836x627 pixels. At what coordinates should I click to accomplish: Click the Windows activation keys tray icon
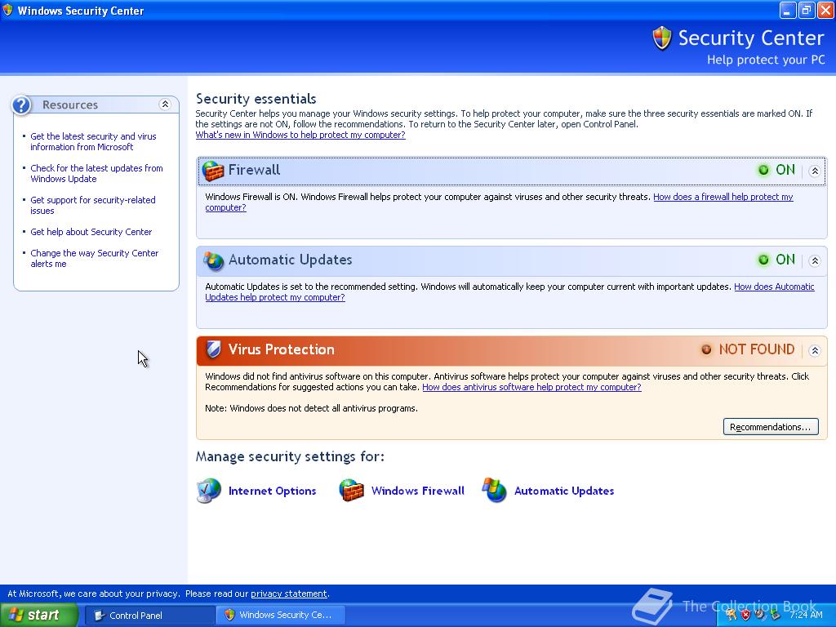[731, 615]
